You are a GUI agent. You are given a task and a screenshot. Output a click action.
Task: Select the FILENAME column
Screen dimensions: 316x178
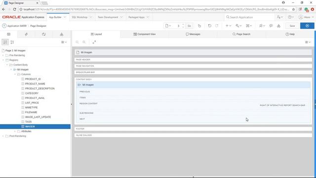(x=31, y=112)
